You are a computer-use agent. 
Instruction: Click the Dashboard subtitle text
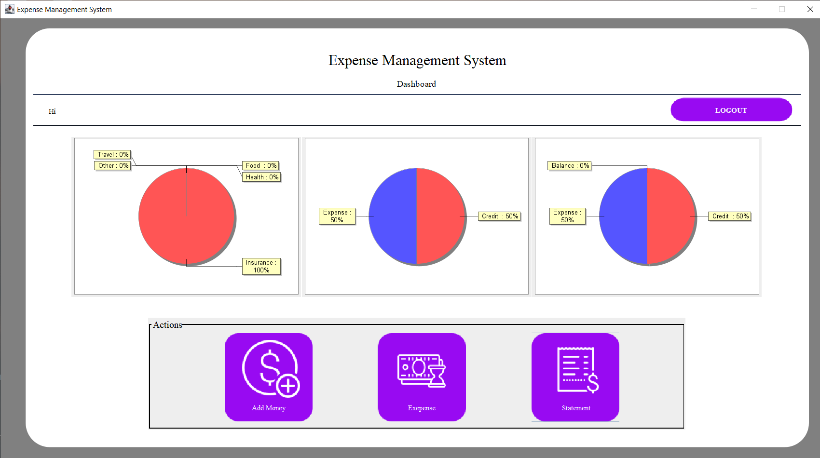point(416,84)
